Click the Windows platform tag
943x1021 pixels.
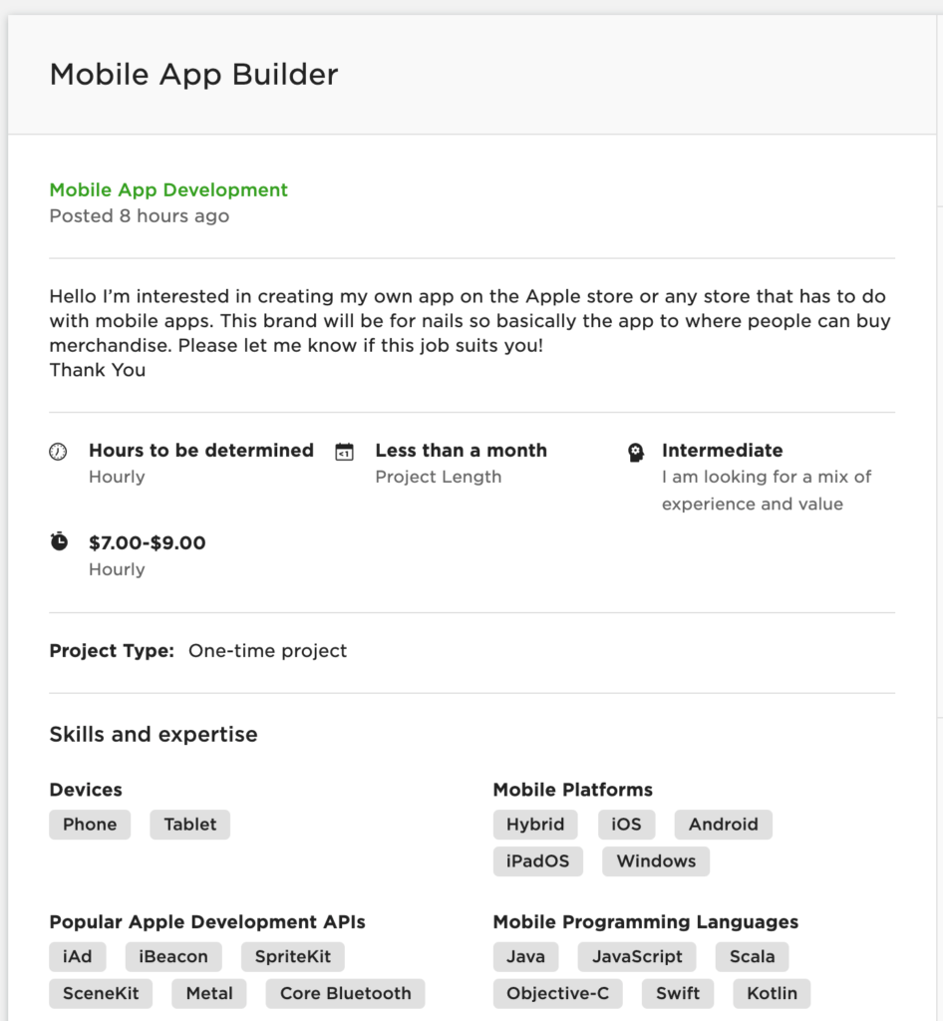pyautogui.click(x=655, y=861)
